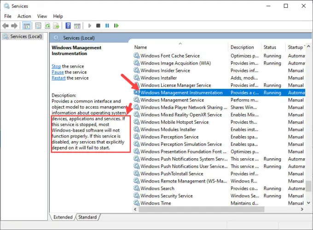Click gear icon beside Windows Time

click(x=137, y=203)
